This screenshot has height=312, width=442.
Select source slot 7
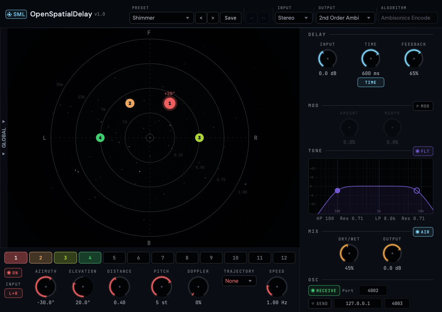(x=163, y=258)
